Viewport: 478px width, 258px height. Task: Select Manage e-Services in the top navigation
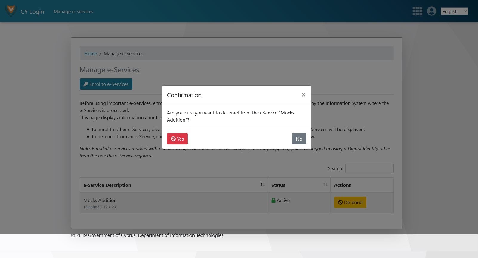pos(73,11)
